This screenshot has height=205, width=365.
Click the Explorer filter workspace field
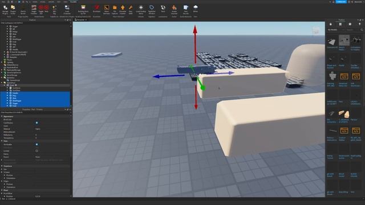click(x=35, y=23)
